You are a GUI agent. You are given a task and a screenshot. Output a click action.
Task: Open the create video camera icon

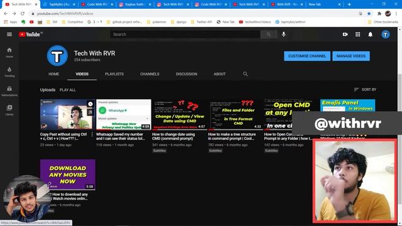(x=345, y=35)
